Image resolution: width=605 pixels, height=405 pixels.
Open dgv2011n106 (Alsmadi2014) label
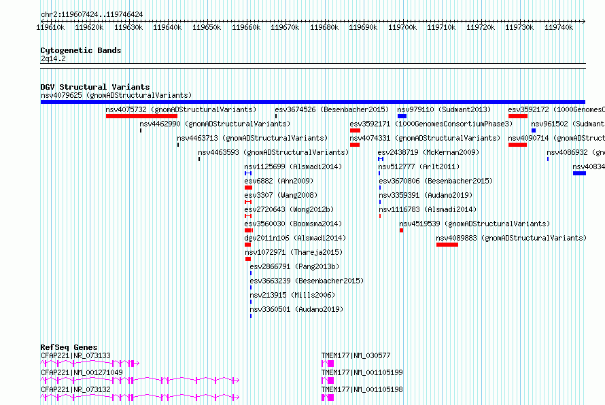pos(295,238)
